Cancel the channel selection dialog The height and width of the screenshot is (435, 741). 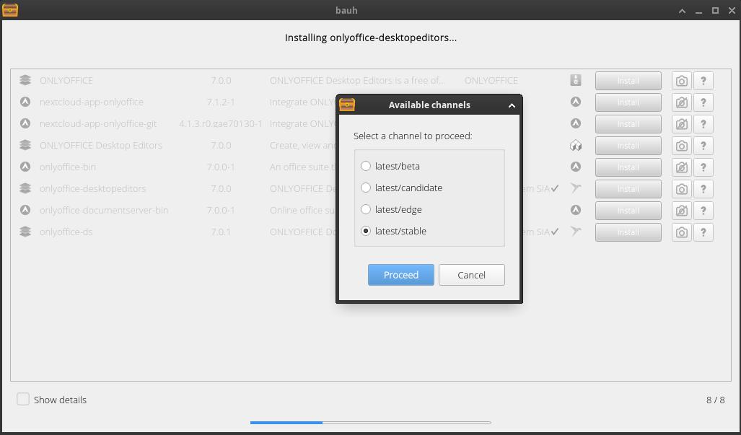(x=472, y=275)
